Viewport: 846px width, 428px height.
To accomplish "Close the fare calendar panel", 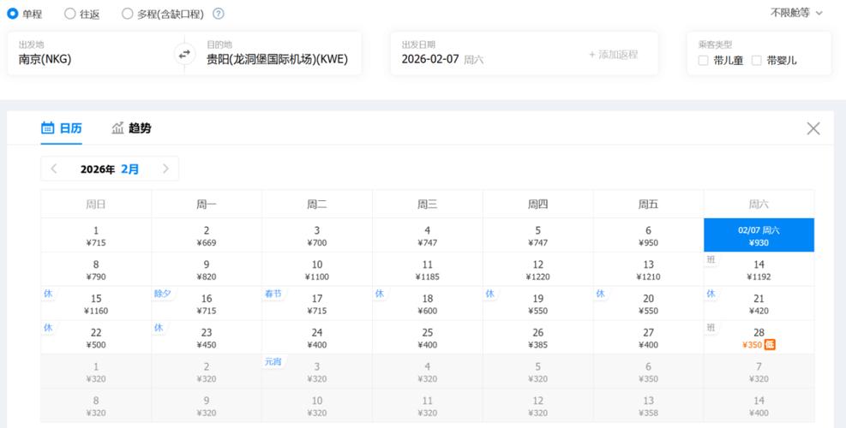I will point(813,128).
